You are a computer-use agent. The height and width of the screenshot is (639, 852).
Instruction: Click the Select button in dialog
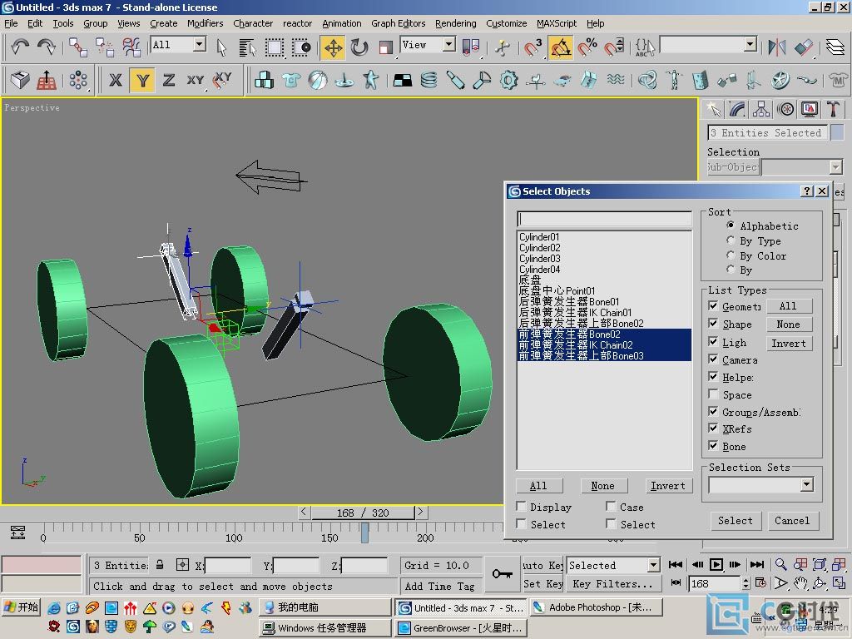pyautogui.click(x=736, y=521)
